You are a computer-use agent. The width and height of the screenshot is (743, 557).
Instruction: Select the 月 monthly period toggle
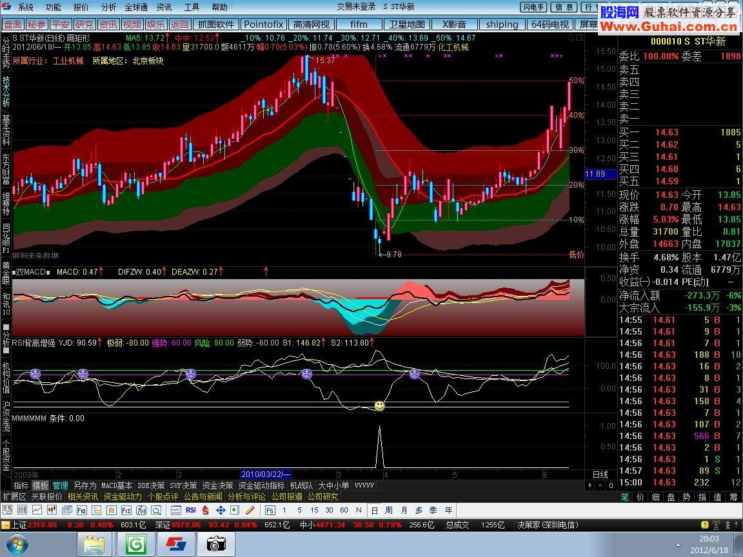(404, 510)
